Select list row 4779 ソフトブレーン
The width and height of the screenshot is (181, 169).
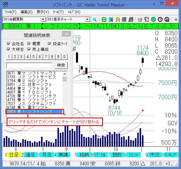click(x=34, y=100)
